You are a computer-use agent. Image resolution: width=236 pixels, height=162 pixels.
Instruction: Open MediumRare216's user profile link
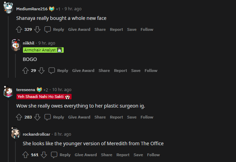point(32,9)
